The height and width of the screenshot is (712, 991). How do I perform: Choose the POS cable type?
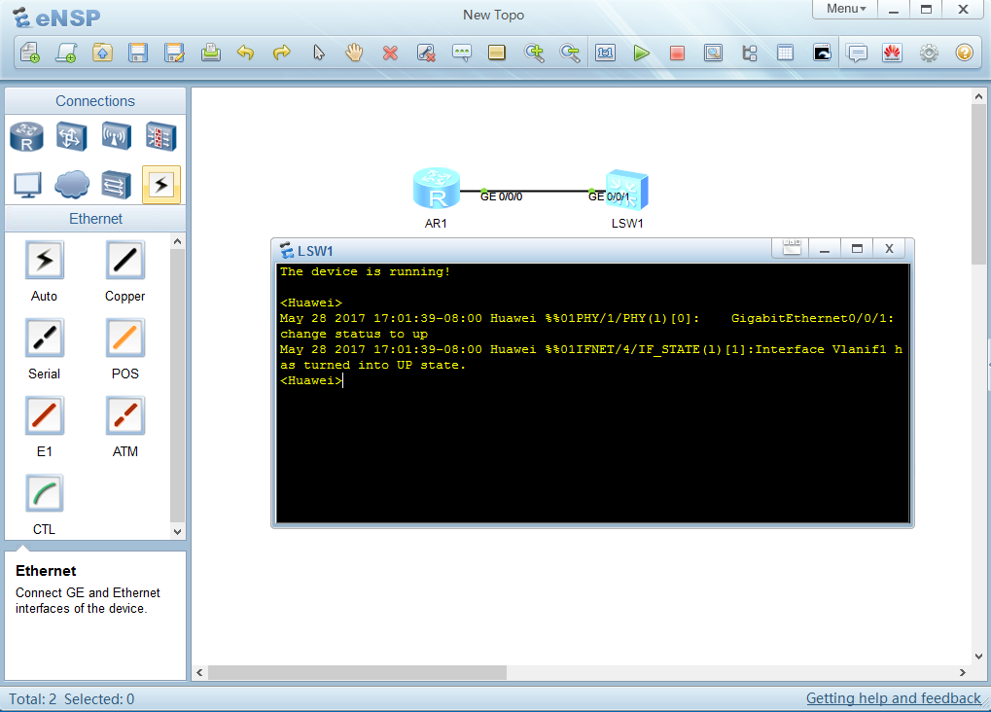[125, 338]
